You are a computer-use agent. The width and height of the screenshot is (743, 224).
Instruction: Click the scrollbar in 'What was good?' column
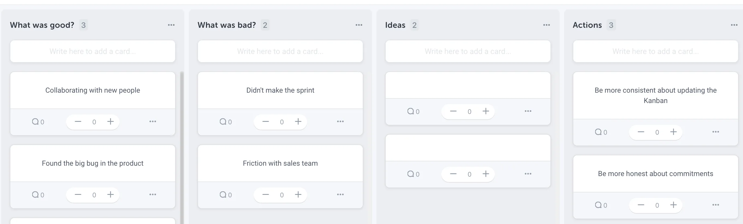pyautogui.click(x=182, y=144)
